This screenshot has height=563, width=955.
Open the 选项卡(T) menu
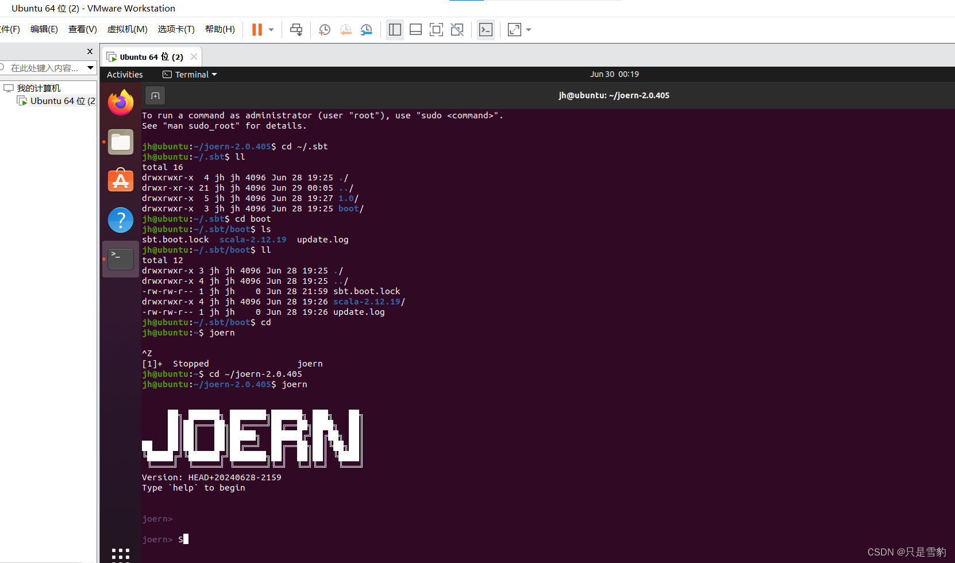(176, 29)
